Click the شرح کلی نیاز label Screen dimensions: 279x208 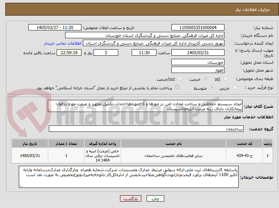pyautogui.click(x=259, y=106)
